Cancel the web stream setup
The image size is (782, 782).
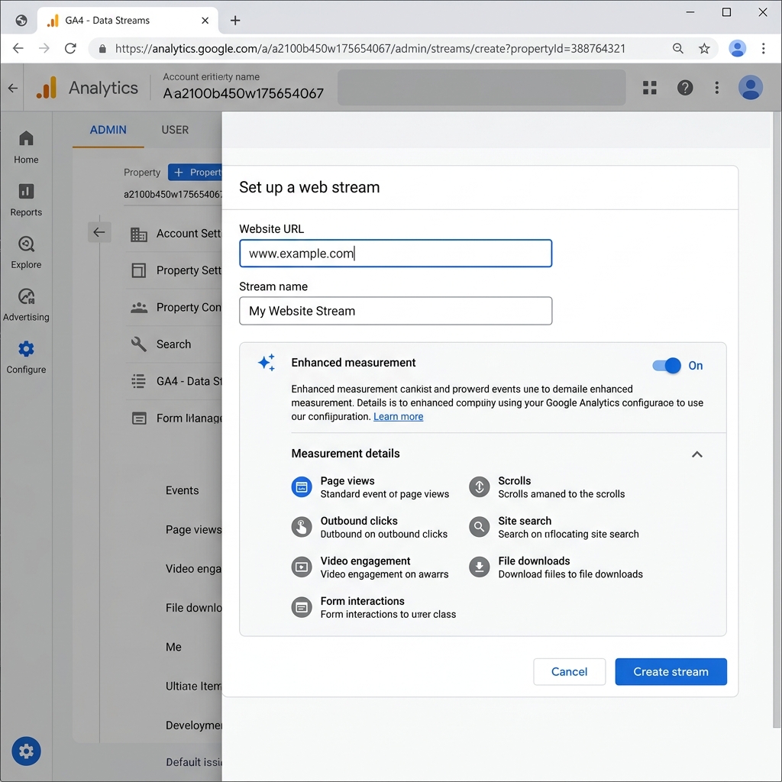[569, 672]
